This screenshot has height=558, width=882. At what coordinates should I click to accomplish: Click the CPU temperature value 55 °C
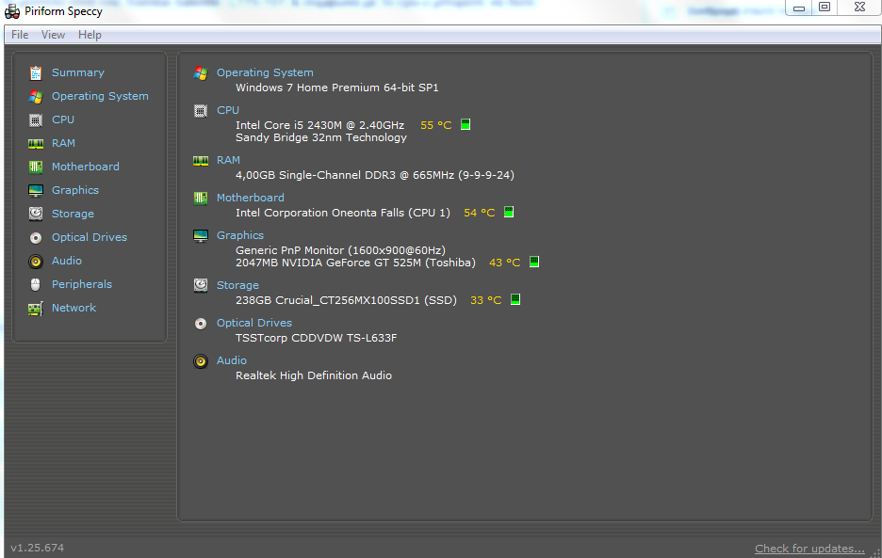(436, 125)
